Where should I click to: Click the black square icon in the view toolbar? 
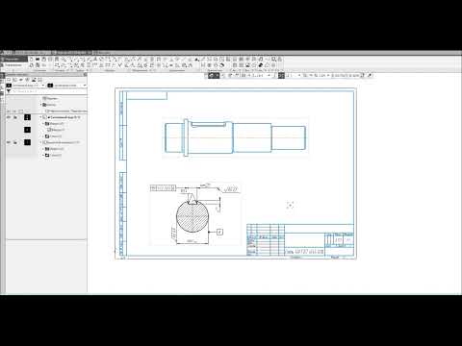[x=281, y=75]
